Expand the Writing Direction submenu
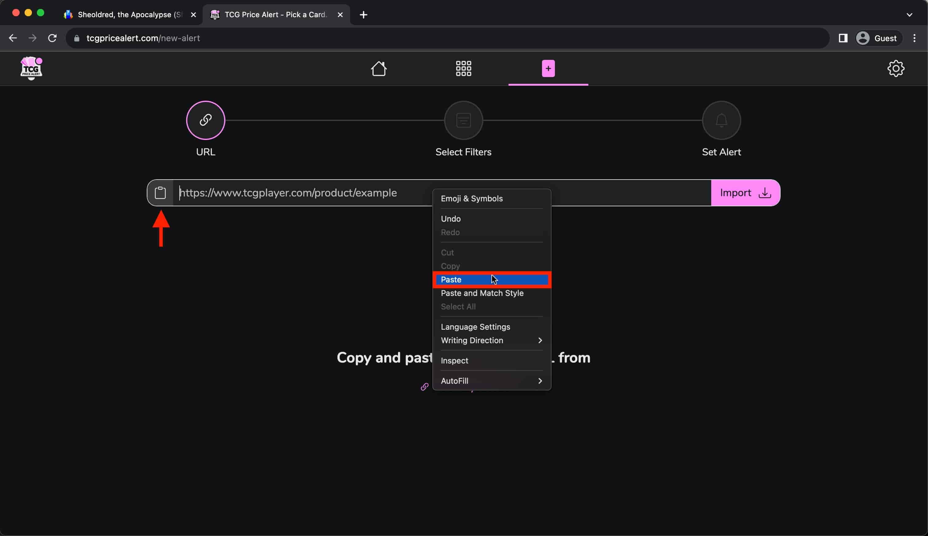Viewport: 928px width, 536px height. (x=492, y=341)
